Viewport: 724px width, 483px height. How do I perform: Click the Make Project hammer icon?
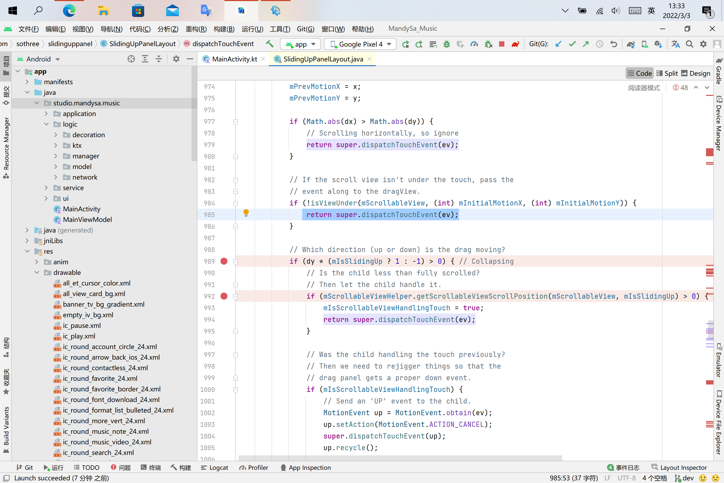click(x=270, y=44)
